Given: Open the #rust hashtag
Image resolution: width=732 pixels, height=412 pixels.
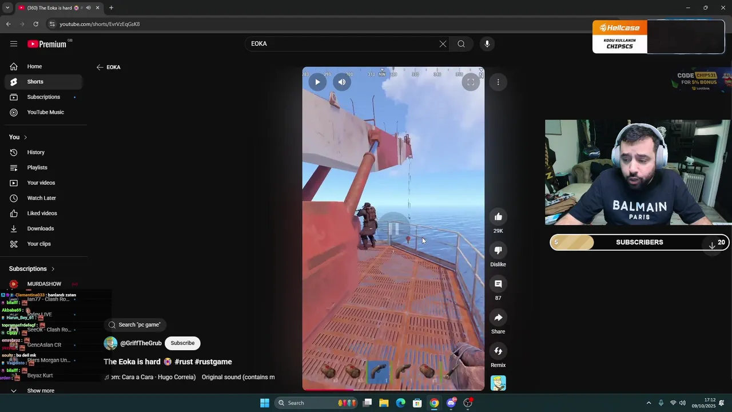Looking at the screenshot, I should tap(184, 362).
